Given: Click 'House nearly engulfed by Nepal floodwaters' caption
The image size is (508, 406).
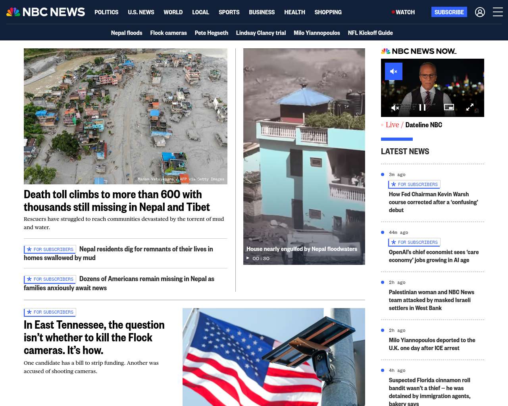Looking at the screenshot, I should pos(302,249).
